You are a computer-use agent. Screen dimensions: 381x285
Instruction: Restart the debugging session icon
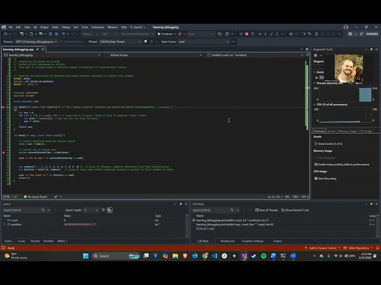click(252, 34)
